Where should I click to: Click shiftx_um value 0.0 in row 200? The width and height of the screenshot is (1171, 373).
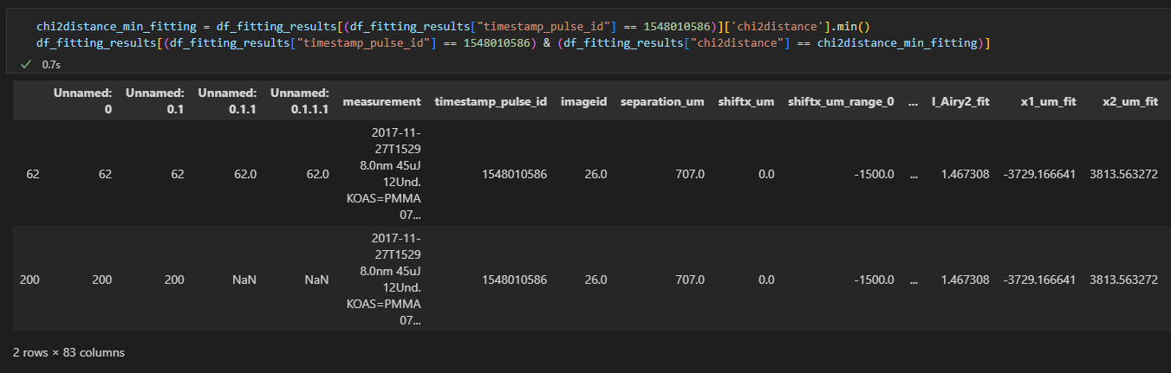coord(765,280)
